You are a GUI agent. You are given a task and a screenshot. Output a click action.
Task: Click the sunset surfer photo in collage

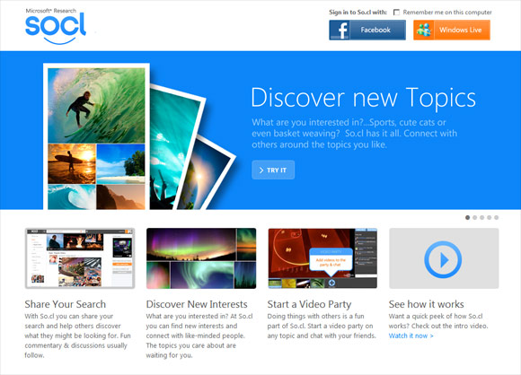(x=72, y=164)
